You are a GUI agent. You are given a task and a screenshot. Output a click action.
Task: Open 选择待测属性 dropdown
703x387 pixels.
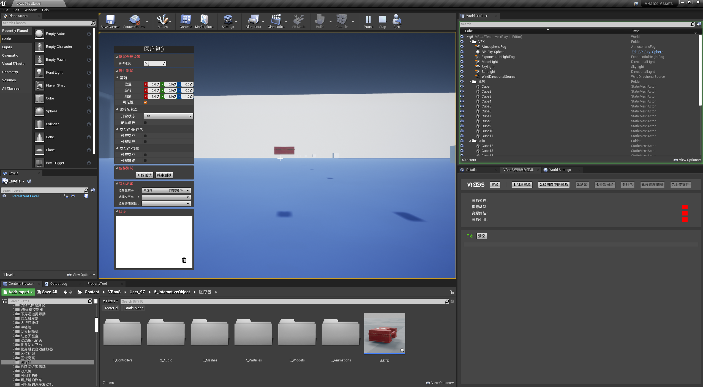click(x=166, y=204)
